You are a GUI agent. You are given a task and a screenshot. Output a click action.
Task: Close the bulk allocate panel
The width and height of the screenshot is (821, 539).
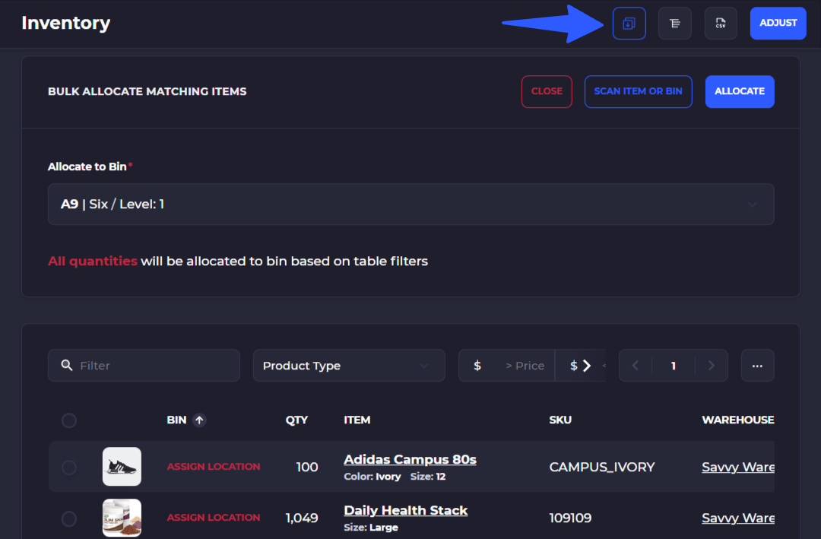[x=547, y=92]
